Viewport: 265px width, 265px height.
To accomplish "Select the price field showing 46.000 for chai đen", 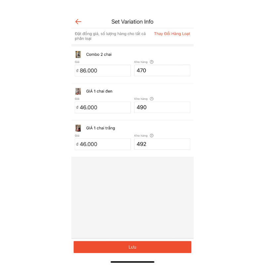I will click(103, 107).
